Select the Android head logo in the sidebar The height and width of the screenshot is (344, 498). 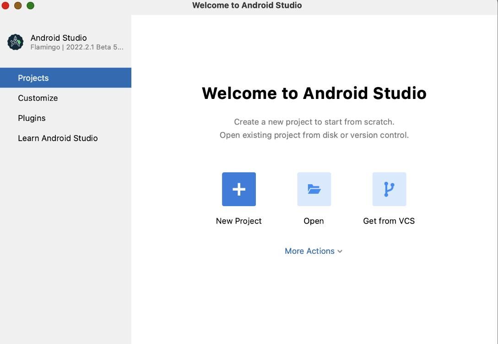click(15, 42)
